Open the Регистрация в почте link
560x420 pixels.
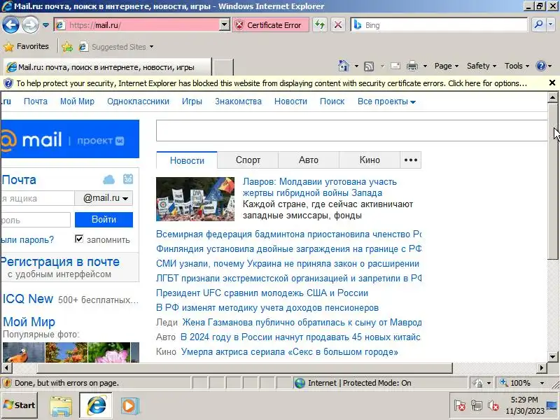60,262
